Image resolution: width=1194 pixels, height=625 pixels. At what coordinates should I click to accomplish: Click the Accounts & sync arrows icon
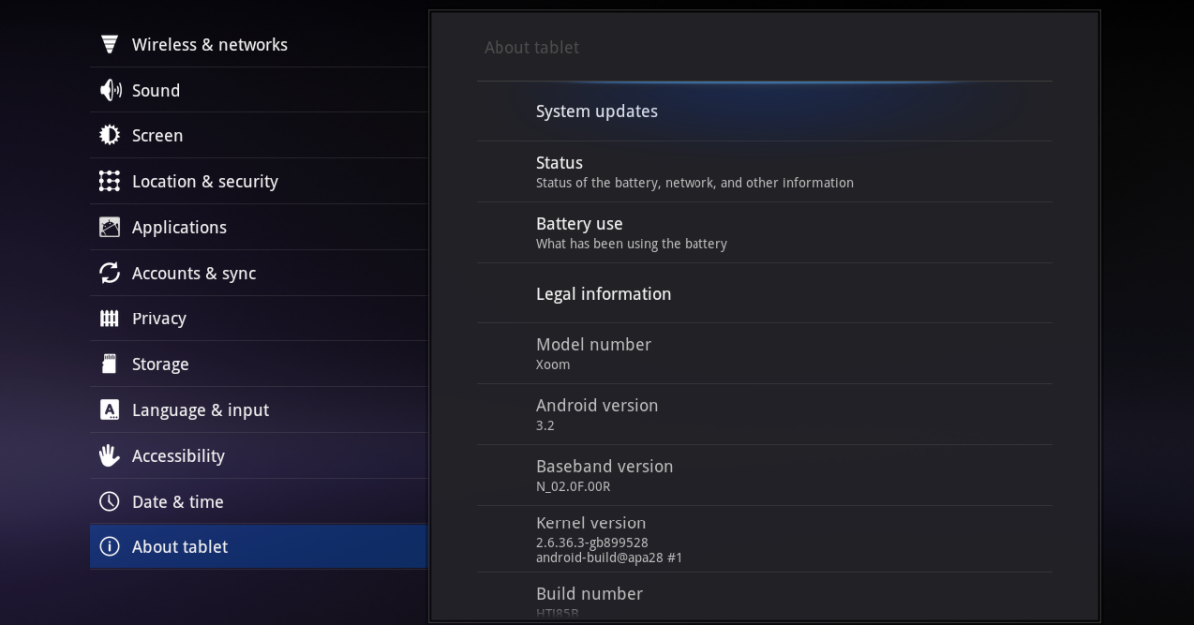pyautogui.click(x=109, y=273)
